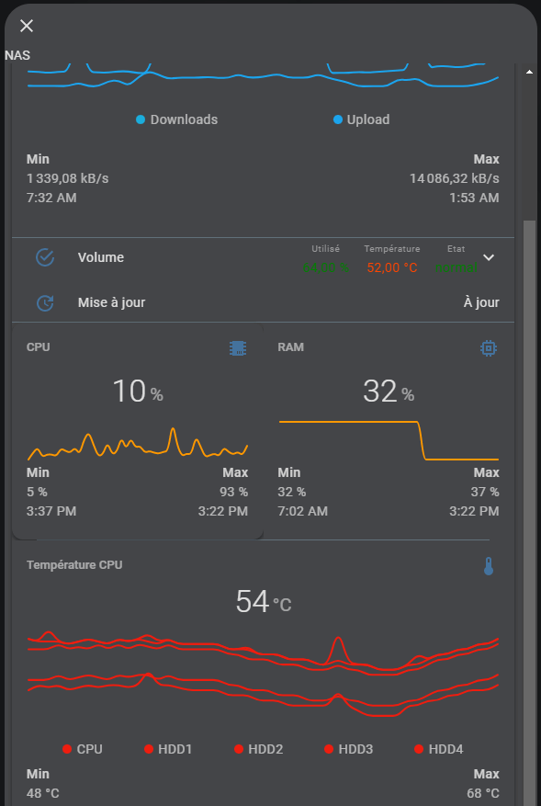
Task: Toggle the HDD2 legend dot
Action: (x=239, y=749)
